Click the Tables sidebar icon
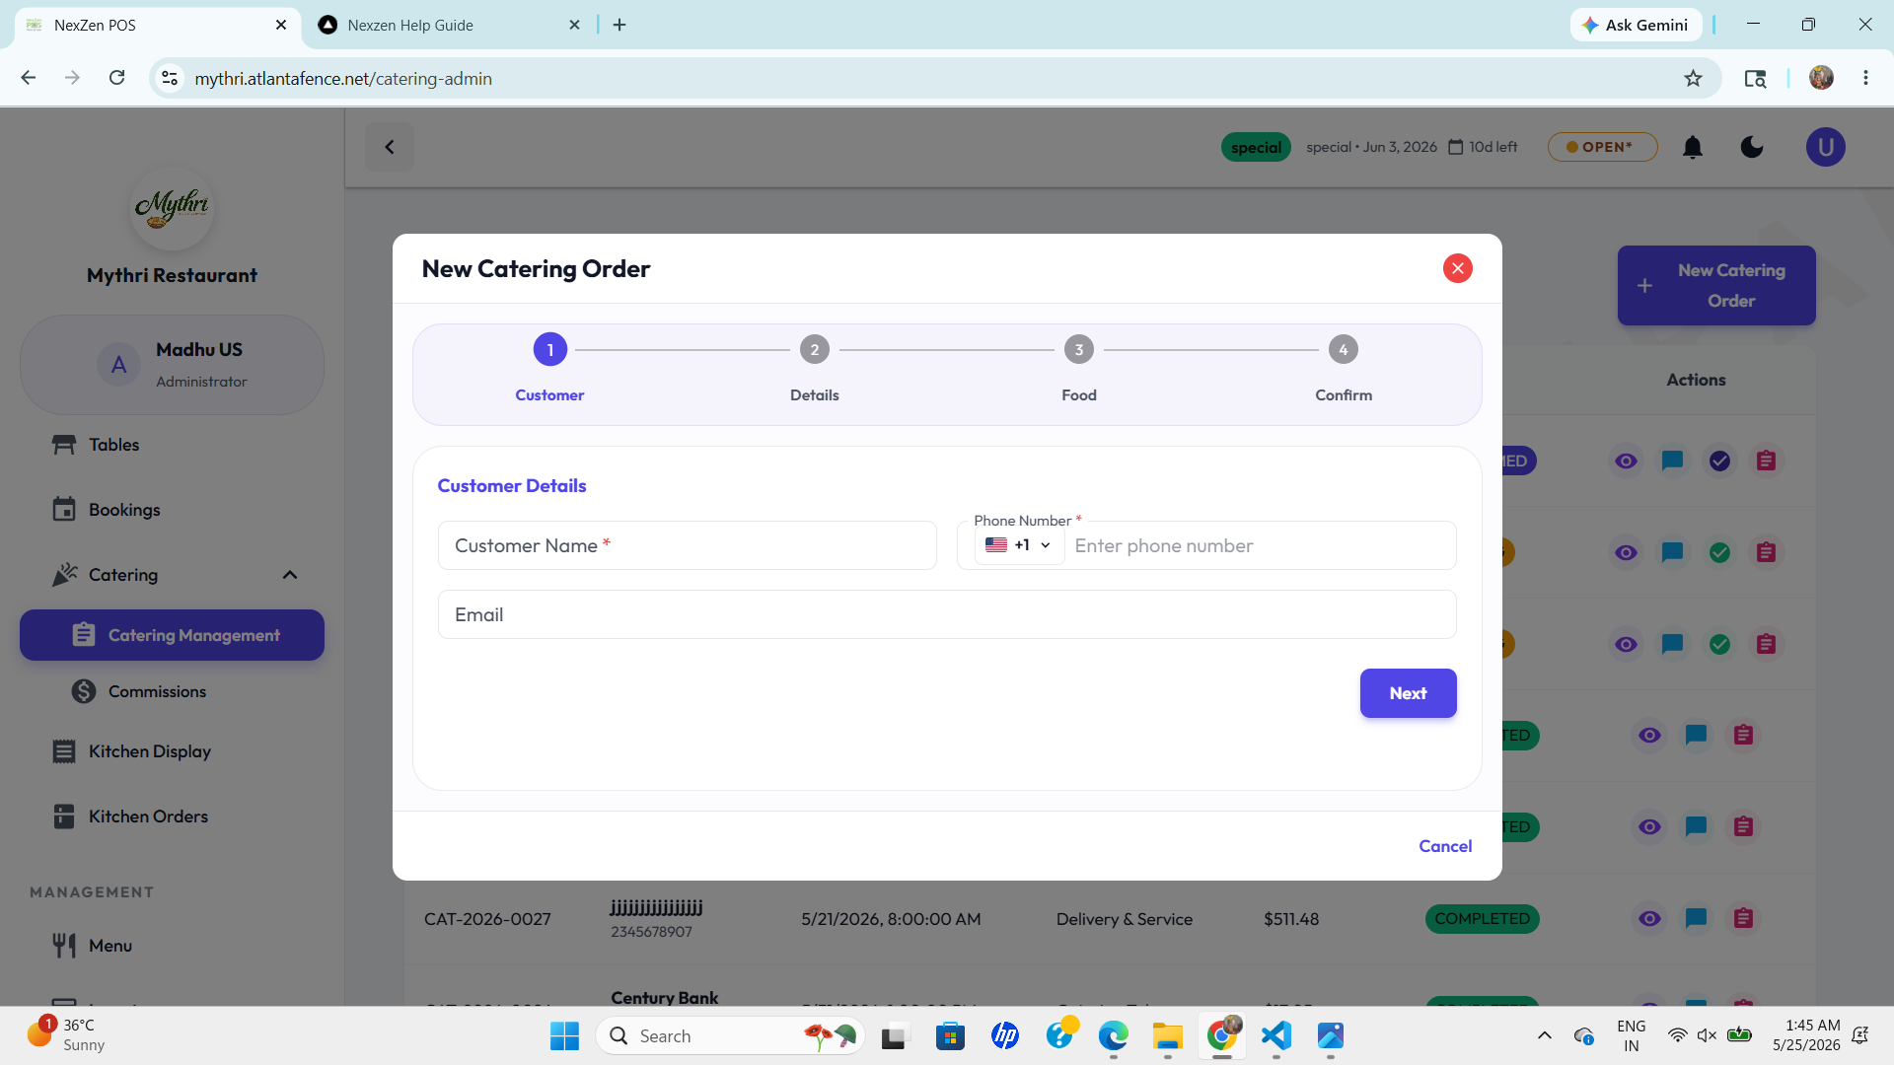The width and height of the screenshot is (1894, 1065). pos(64,445)
